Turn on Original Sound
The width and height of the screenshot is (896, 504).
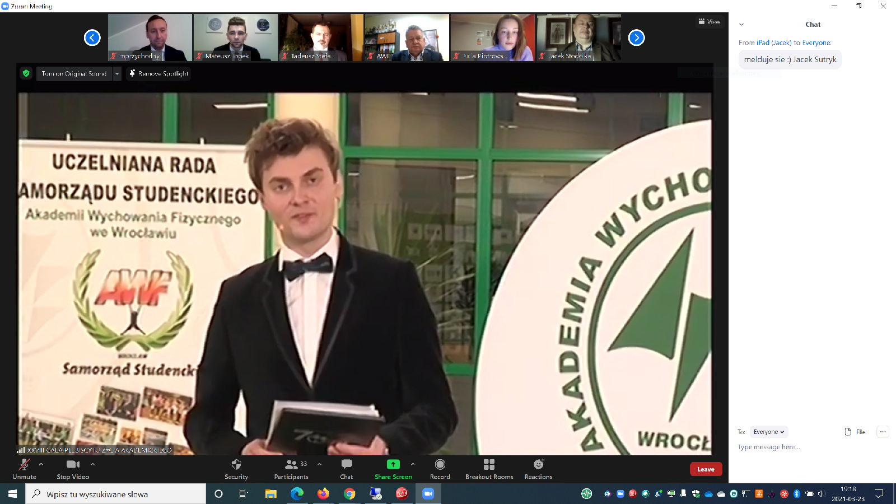(74, 73)
